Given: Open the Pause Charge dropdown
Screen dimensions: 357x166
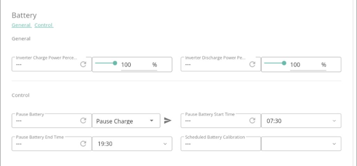Looking at the screenshot, I should [x=126, y=121].
